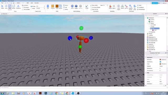
Task: Toggle Constraints in the Tools group
Action: pyautogui.click(x=25, y=7)
